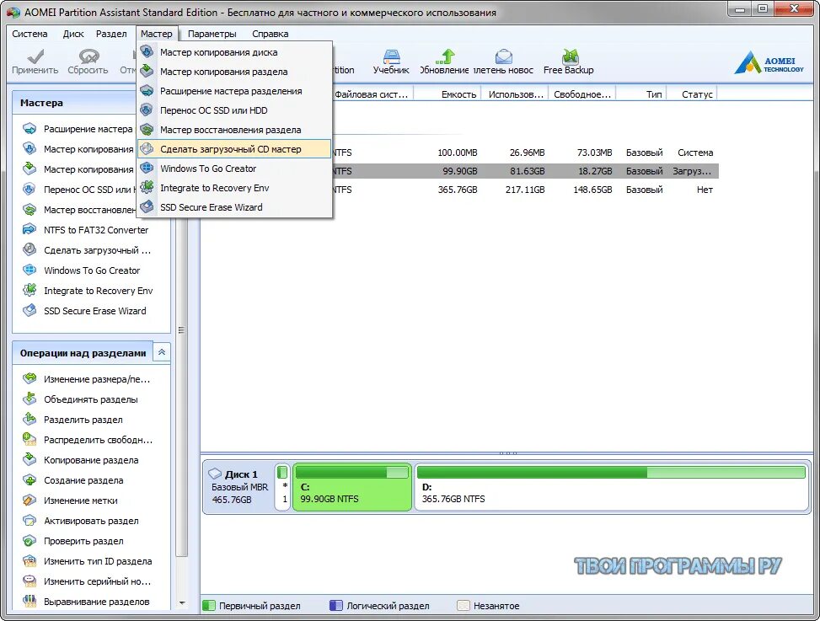The image size is (820, 621).
Task: Click the sidebar Разделить раздел icon
Action: [29, 420]
